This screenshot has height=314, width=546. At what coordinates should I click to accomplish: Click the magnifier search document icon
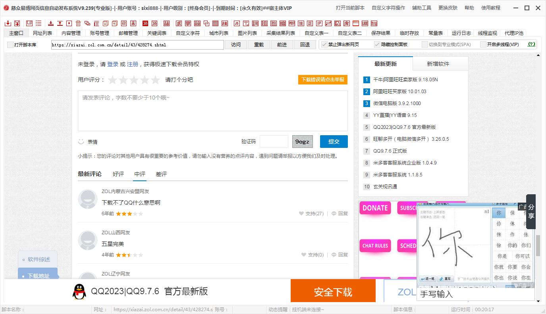(338, 23)
